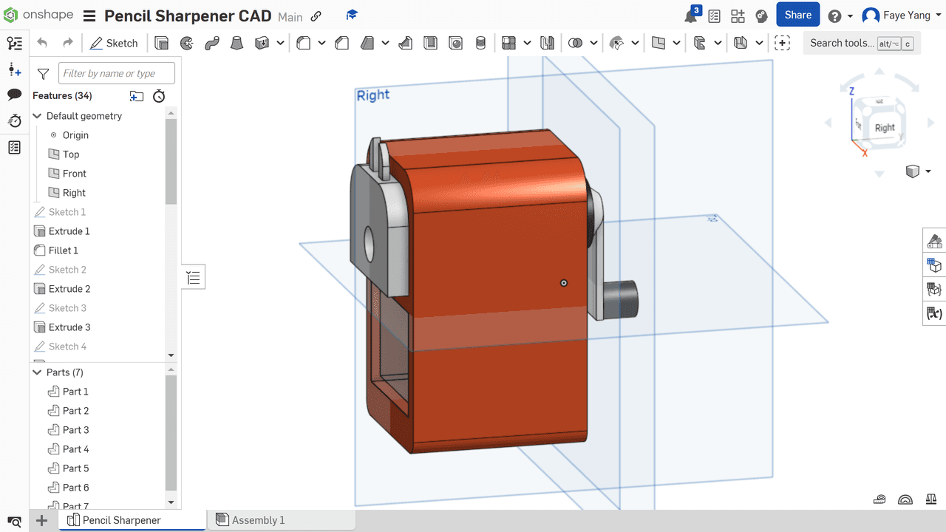Click the Boolean tool icon
Image resolution: width=946 pixels, height=532 pixels.
point(575,44)
